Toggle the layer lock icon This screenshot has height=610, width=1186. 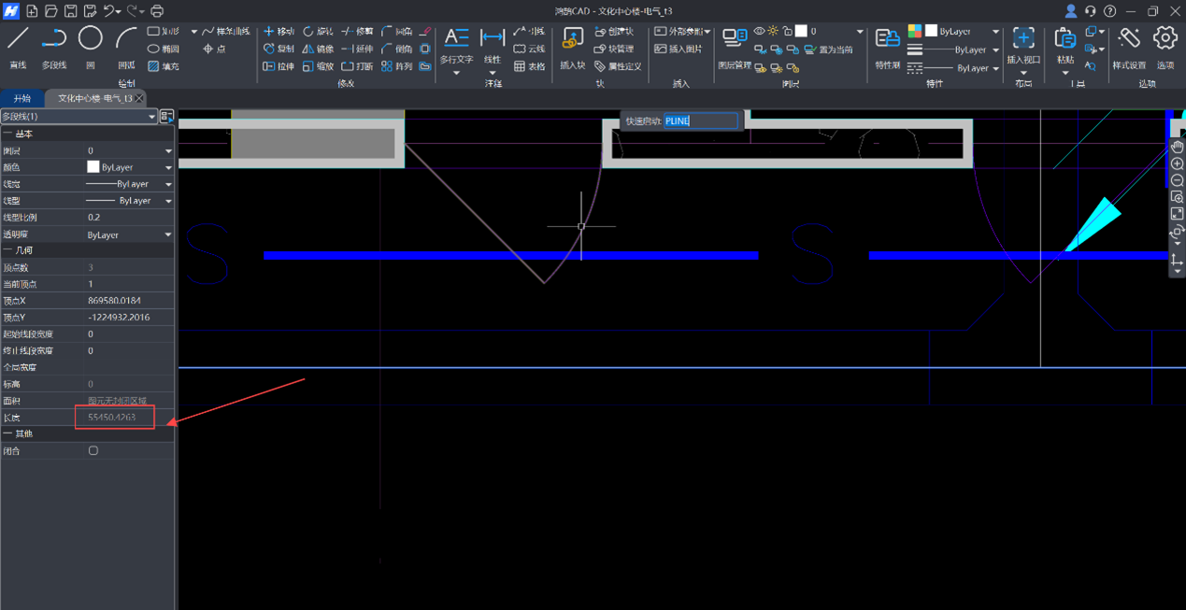(787, 32)
